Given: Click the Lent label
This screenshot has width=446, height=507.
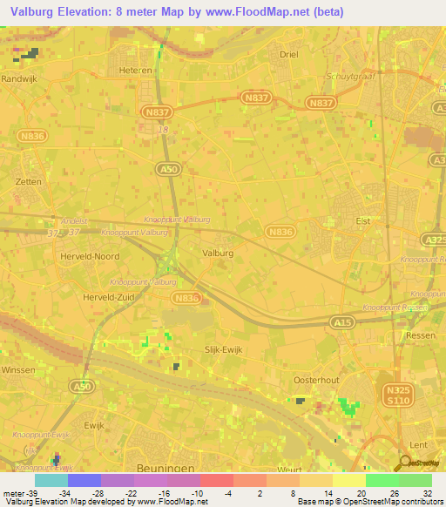Looking at the screenshot, I should coord(418,445).
